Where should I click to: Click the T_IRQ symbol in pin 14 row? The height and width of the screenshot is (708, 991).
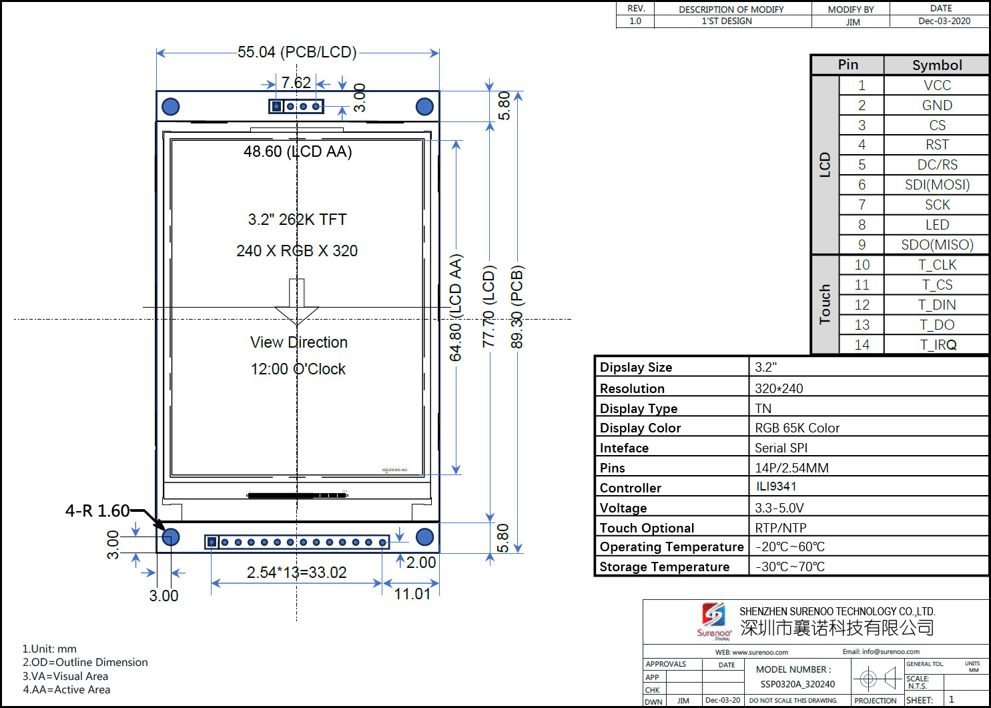pos(938,344)
